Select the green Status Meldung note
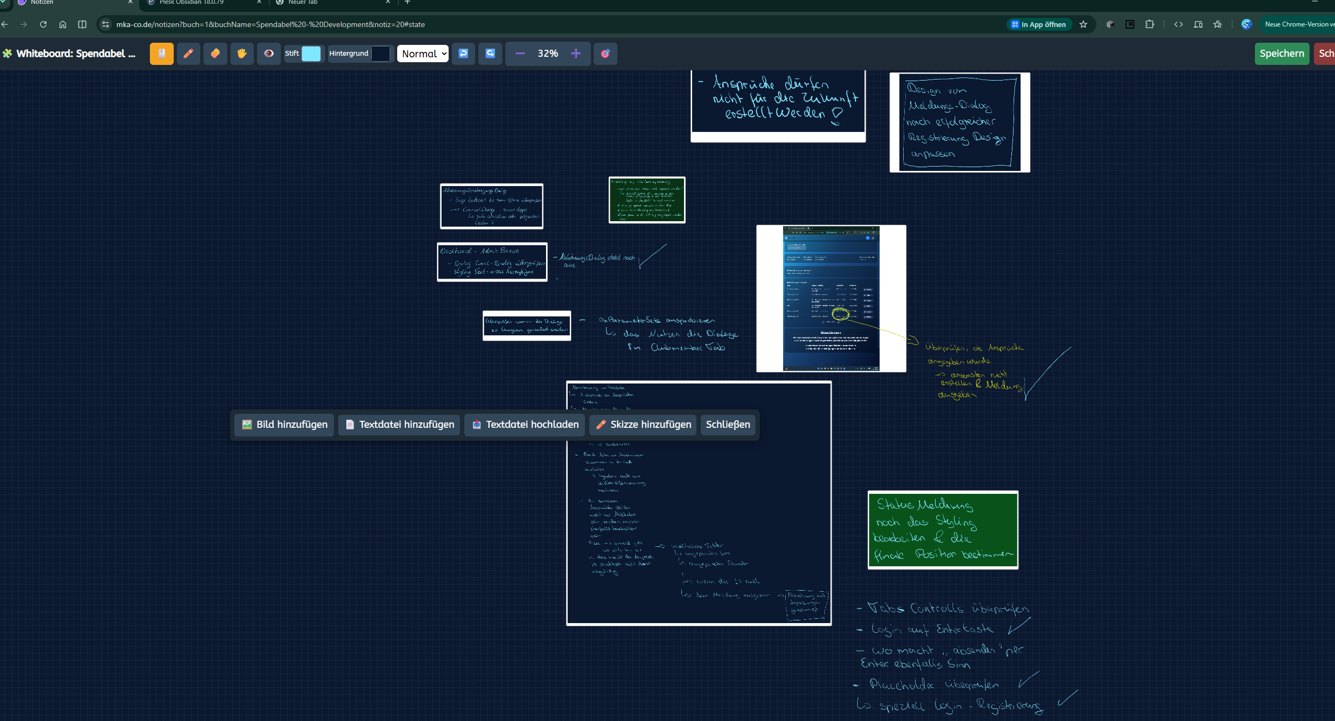Viewport: 1335px width, 721px height. click(x=943, y=530)
